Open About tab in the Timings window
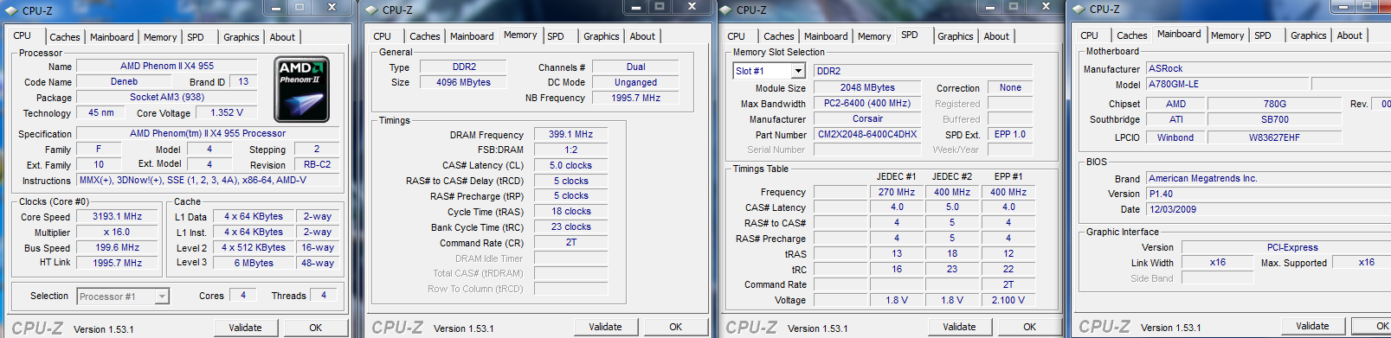This screenshot has height=338, width=1391. pos(642,36)
